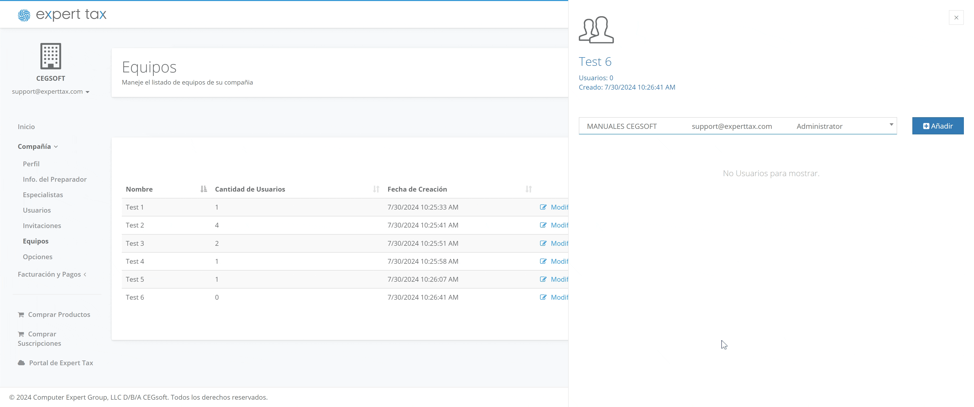
Task: Select the Test 5 name cell
Action: pyautogui.click(x=135, y=279)
